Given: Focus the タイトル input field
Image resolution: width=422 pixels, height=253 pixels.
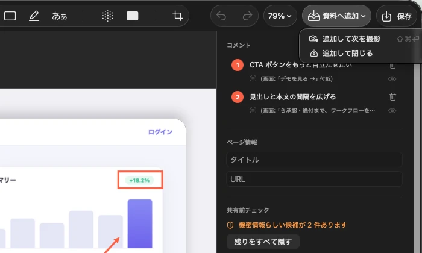Looking at the screenshot, I should point(314,160).
